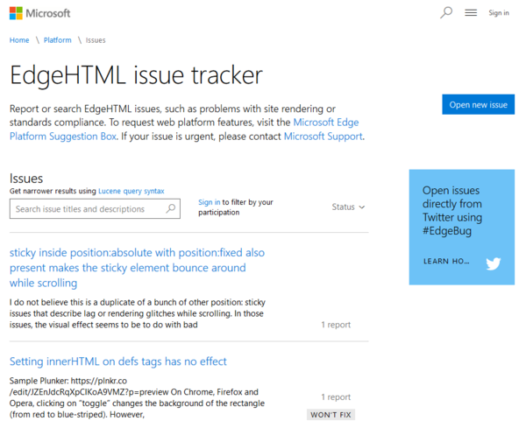The width and height of the screenshot is (526, 428).
Task: Click Issues breadcrumb text
Action: (x=96, y=40)
